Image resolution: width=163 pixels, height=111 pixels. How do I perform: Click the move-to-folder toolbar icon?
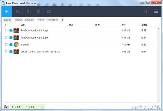pyautogui.click(x=49, y=11)
